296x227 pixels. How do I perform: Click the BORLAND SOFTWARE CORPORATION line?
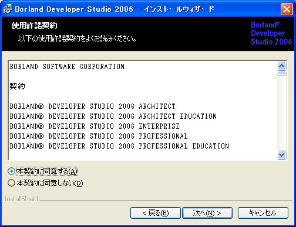67,67
